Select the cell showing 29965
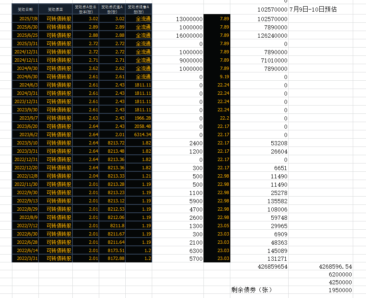Screen dimensions: 366x298 tap(259, 226)
